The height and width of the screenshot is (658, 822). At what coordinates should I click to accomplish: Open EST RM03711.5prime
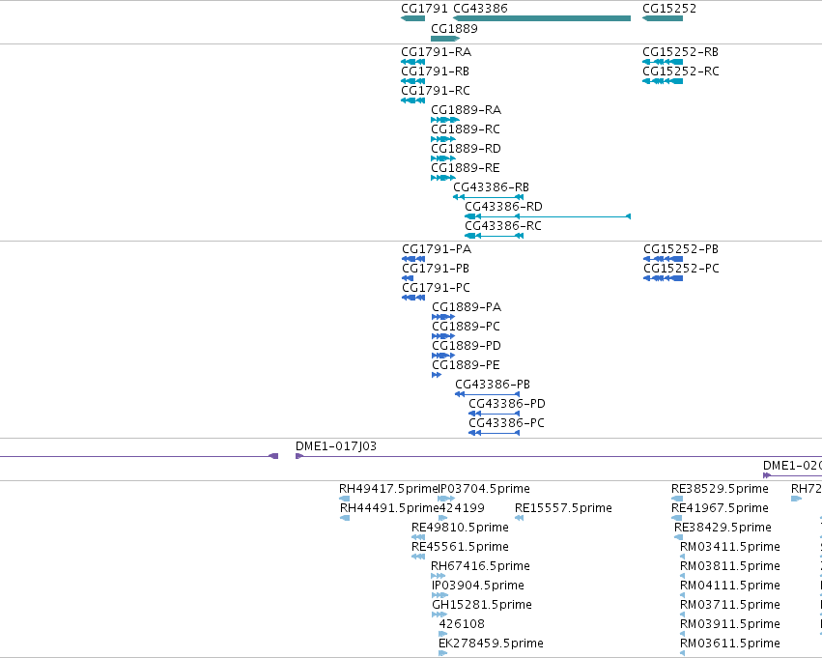point(730,606)
